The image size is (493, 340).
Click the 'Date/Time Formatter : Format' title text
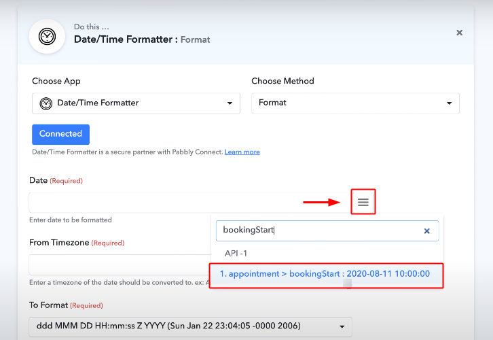pos(142,39)
